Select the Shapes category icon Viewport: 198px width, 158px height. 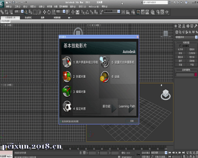pyautogui.click(x=180, y=32)
